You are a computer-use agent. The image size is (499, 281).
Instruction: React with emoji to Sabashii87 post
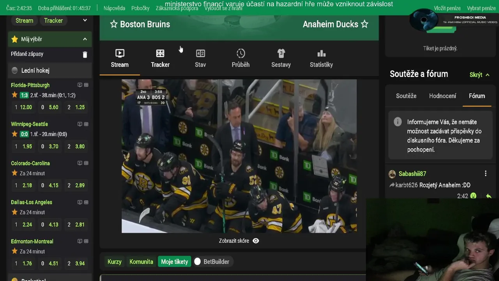(x=473, y=196)
